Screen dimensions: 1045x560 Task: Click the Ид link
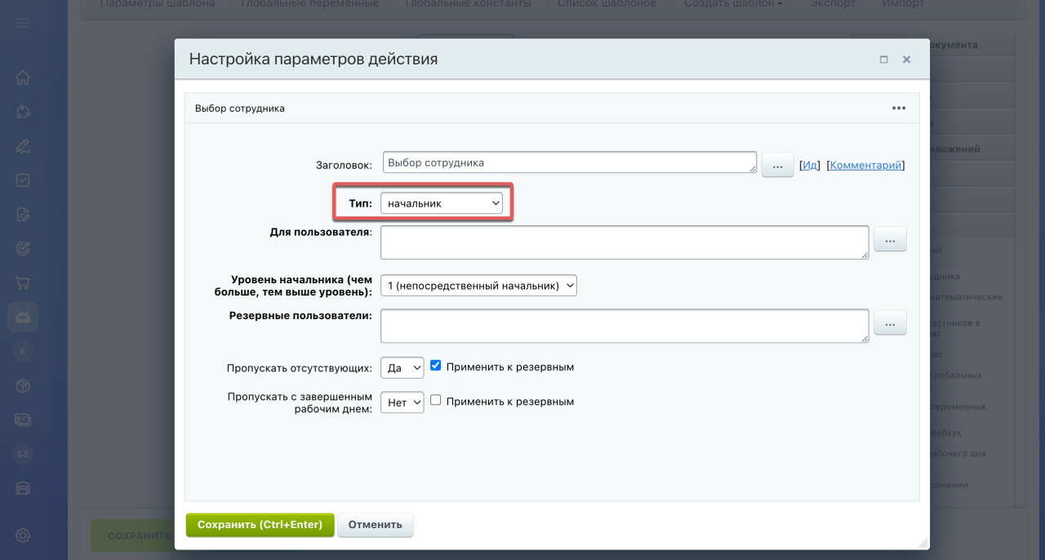[x=810, y=165]
